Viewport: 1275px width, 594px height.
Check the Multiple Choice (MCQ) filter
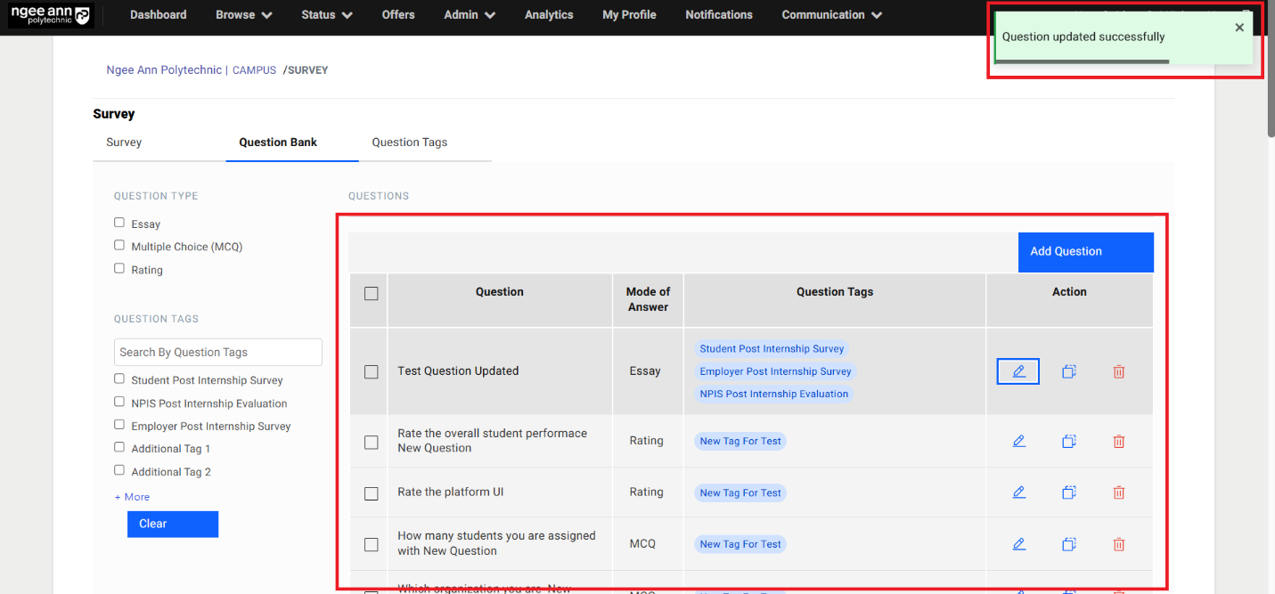(x=119, y=246)
